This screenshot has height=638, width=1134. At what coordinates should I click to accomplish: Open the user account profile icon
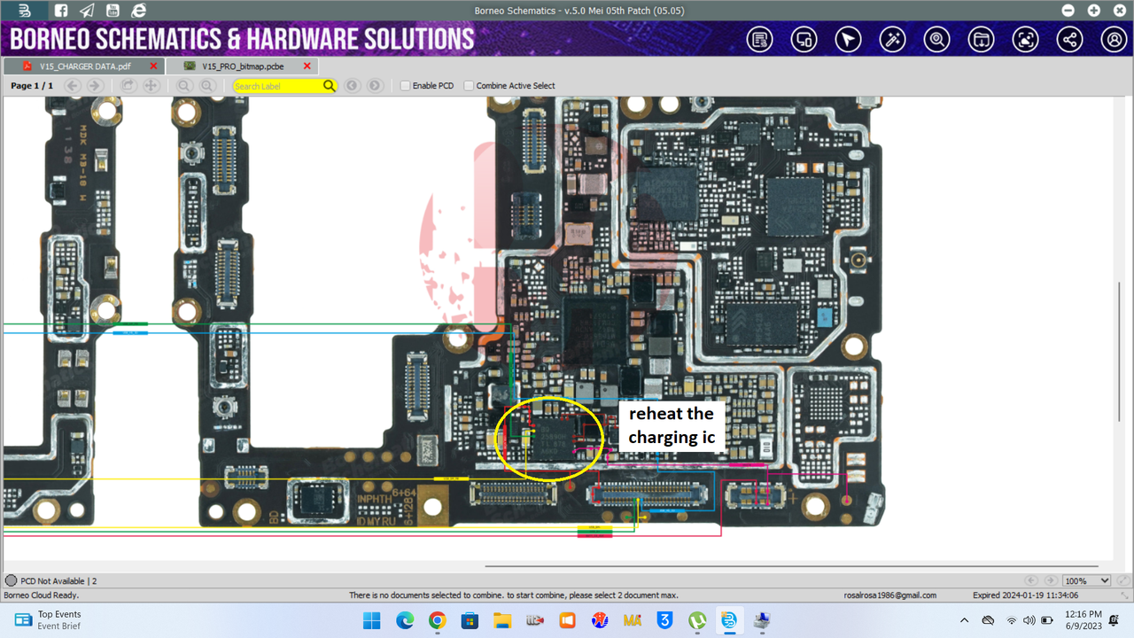click(1114, 40)
